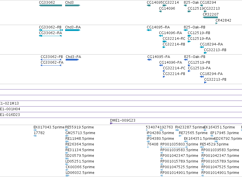The image size is (242, 177).
Task: Click the CG32213-RB transcript
Action: pyautogui.click(x=205, y=53)
